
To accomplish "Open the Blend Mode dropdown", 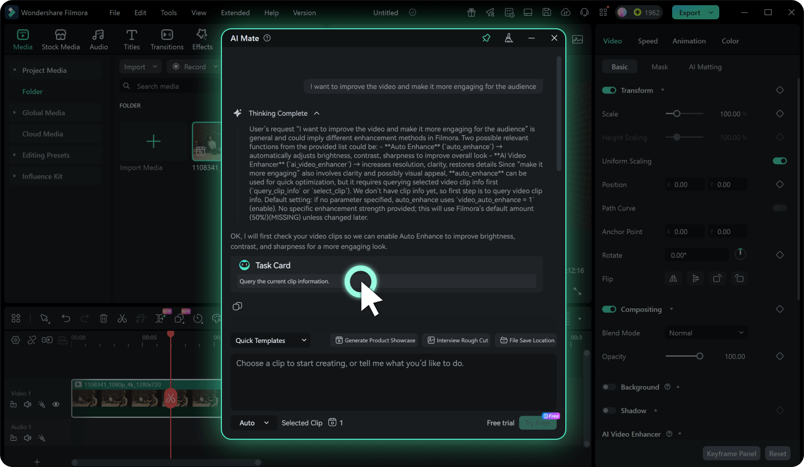I will click(x=706, y=332).
